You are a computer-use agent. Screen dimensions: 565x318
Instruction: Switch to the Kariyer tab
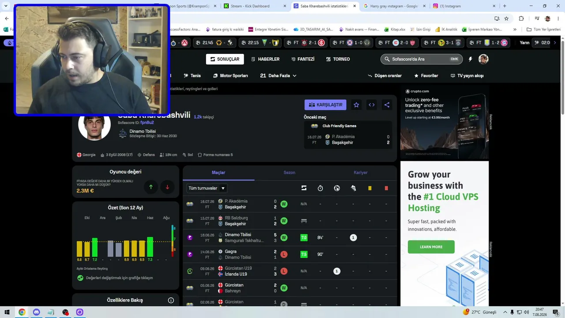point(361,173)
